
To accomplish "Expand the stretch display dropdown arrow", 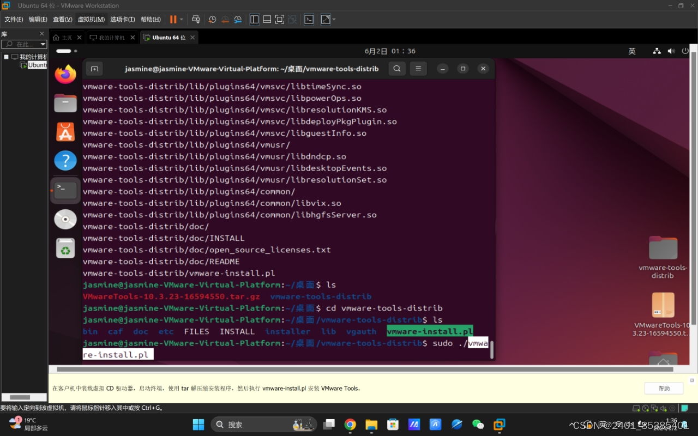I will click(334, 19).
